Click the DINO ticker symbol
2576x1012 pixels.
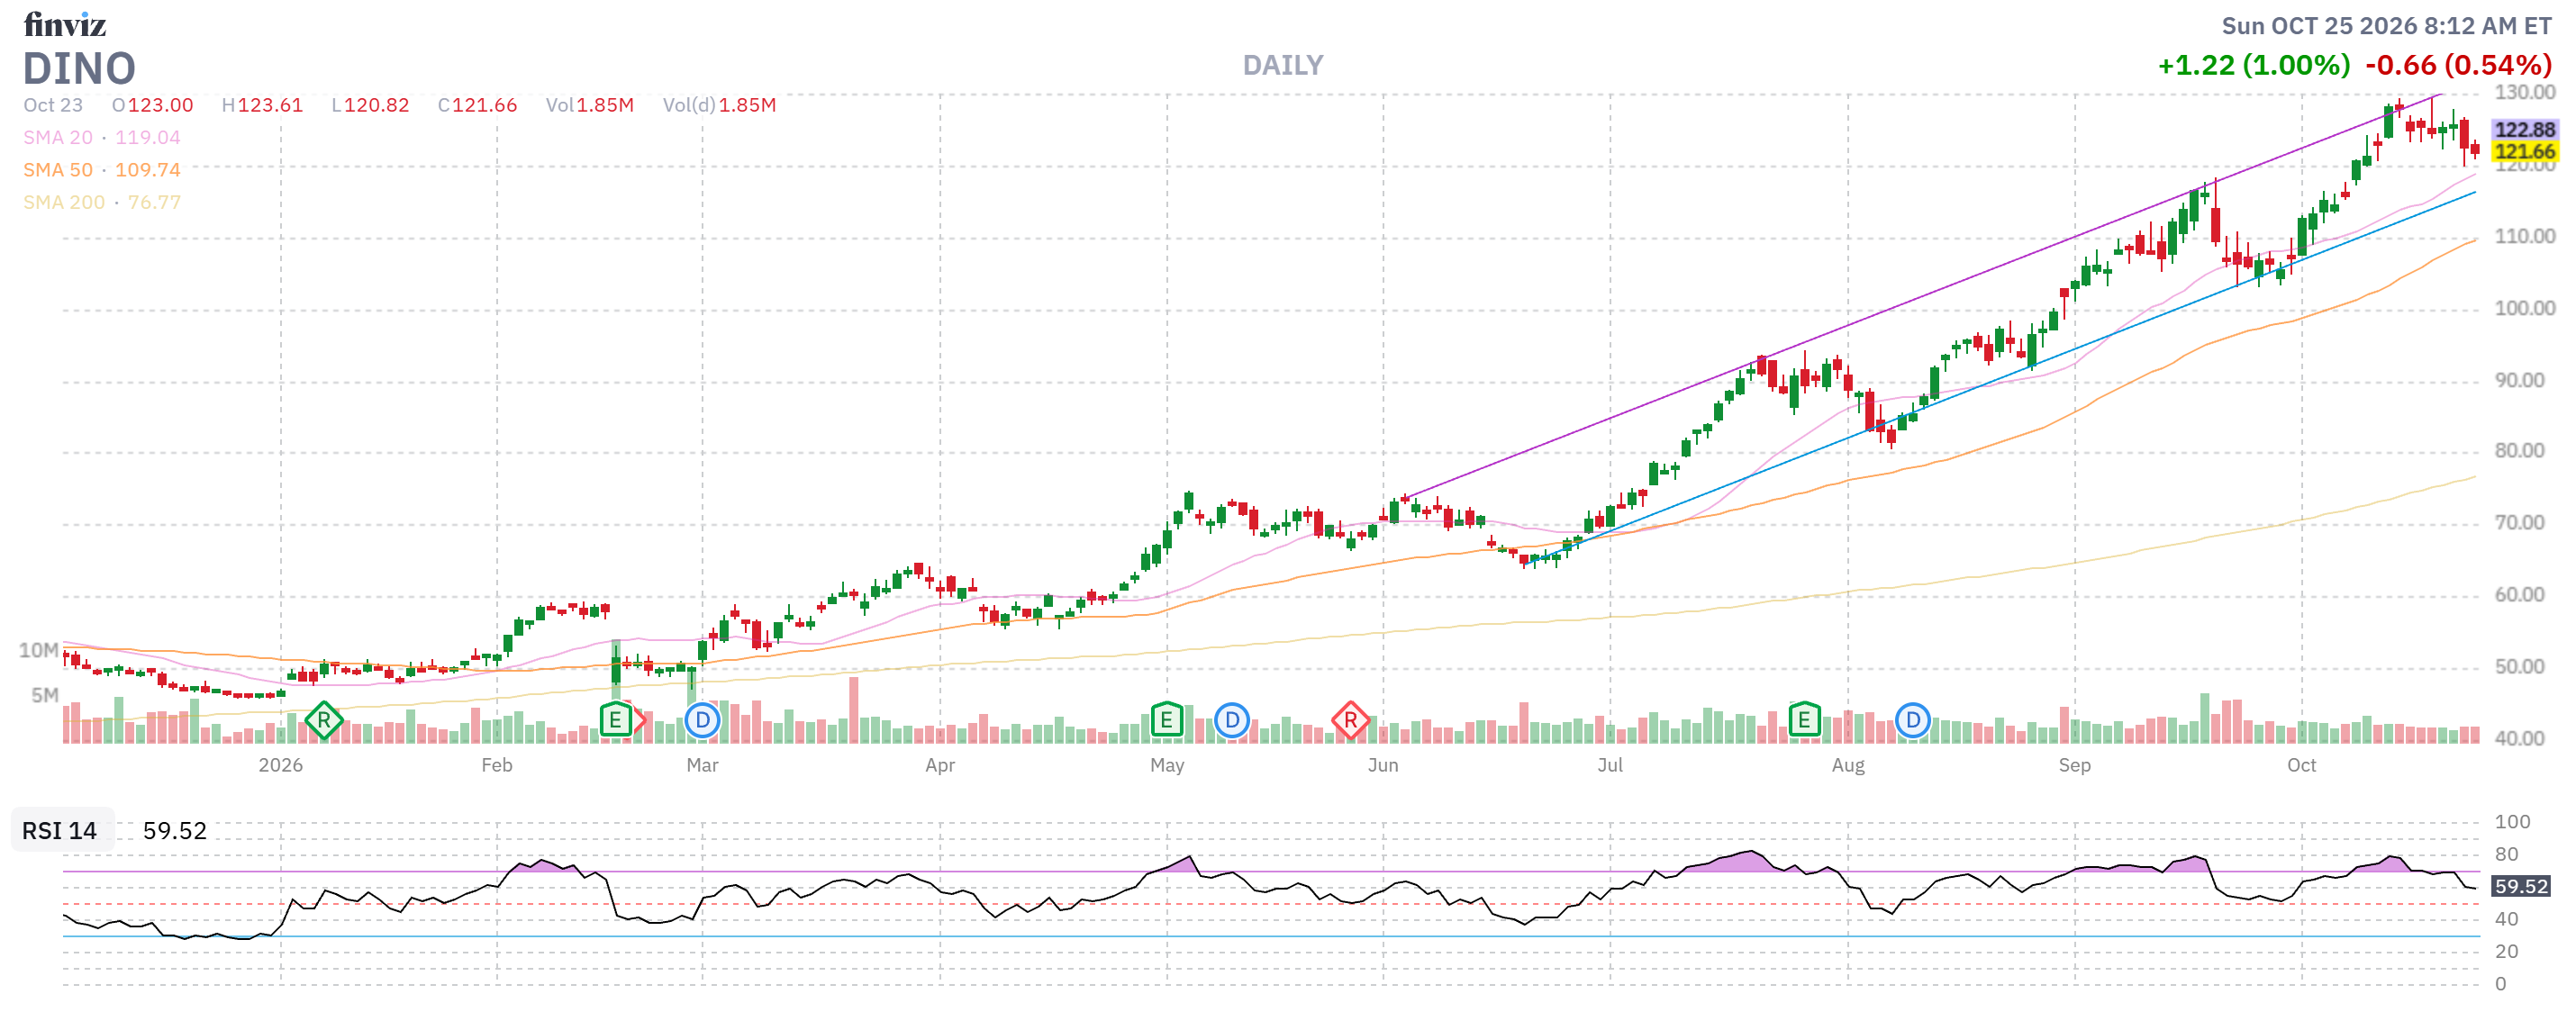[79, 69]
